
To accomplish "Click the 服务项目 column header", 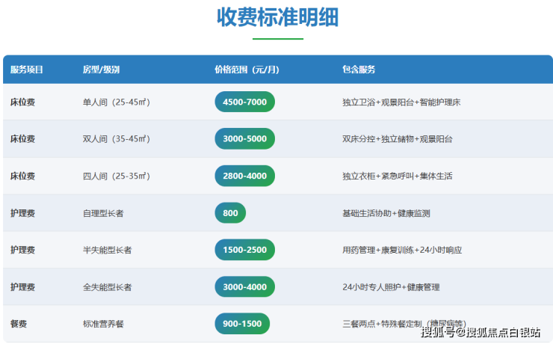I will [27, 70].
